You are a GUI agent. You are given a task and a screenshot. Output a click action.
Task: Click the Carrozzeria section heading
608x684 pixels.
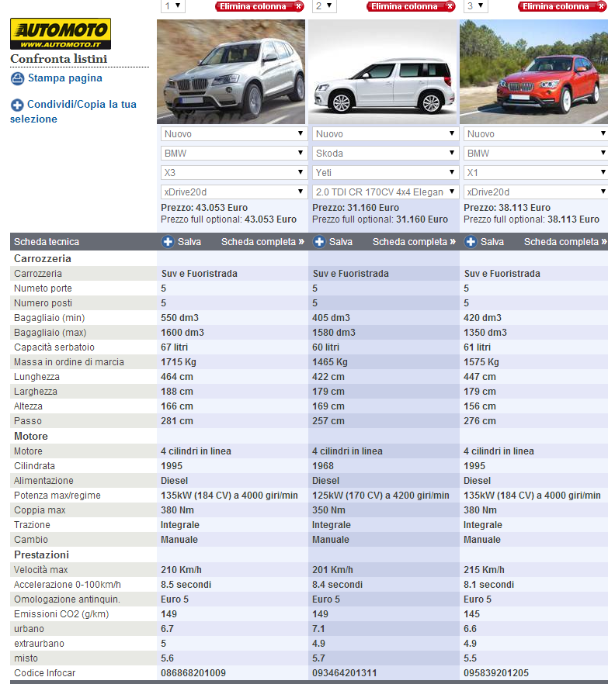(x=43, y=258)
